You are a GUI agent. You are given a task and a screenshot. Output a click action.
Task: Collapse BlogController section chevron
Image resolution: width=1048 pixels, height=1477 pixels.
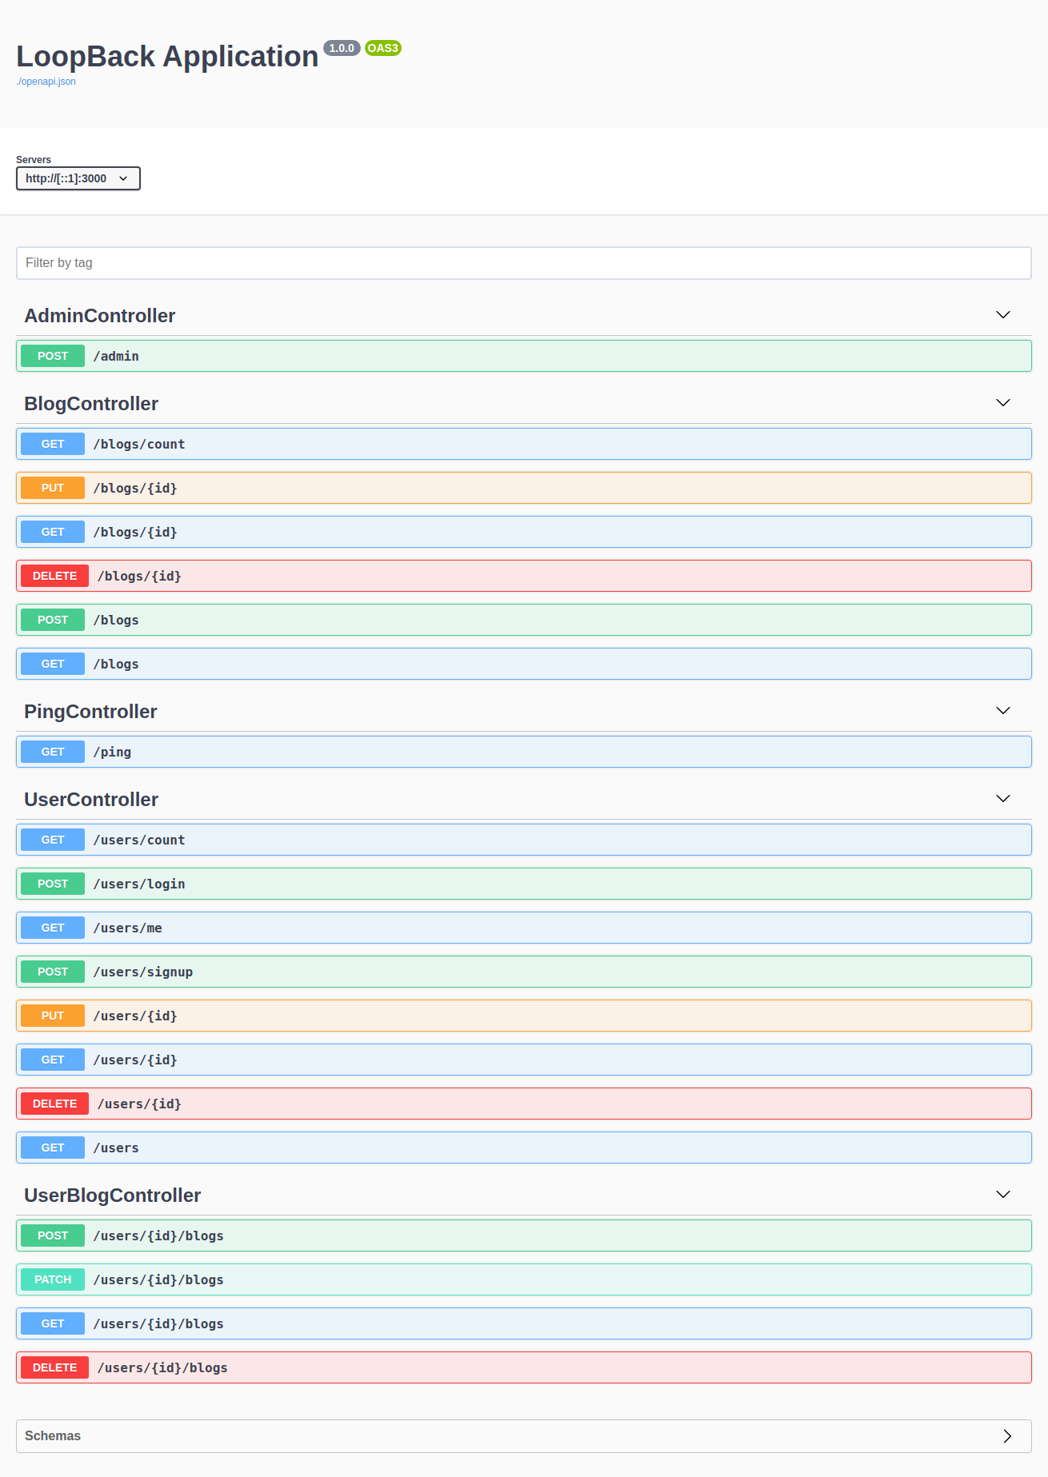coord(1003,403)
